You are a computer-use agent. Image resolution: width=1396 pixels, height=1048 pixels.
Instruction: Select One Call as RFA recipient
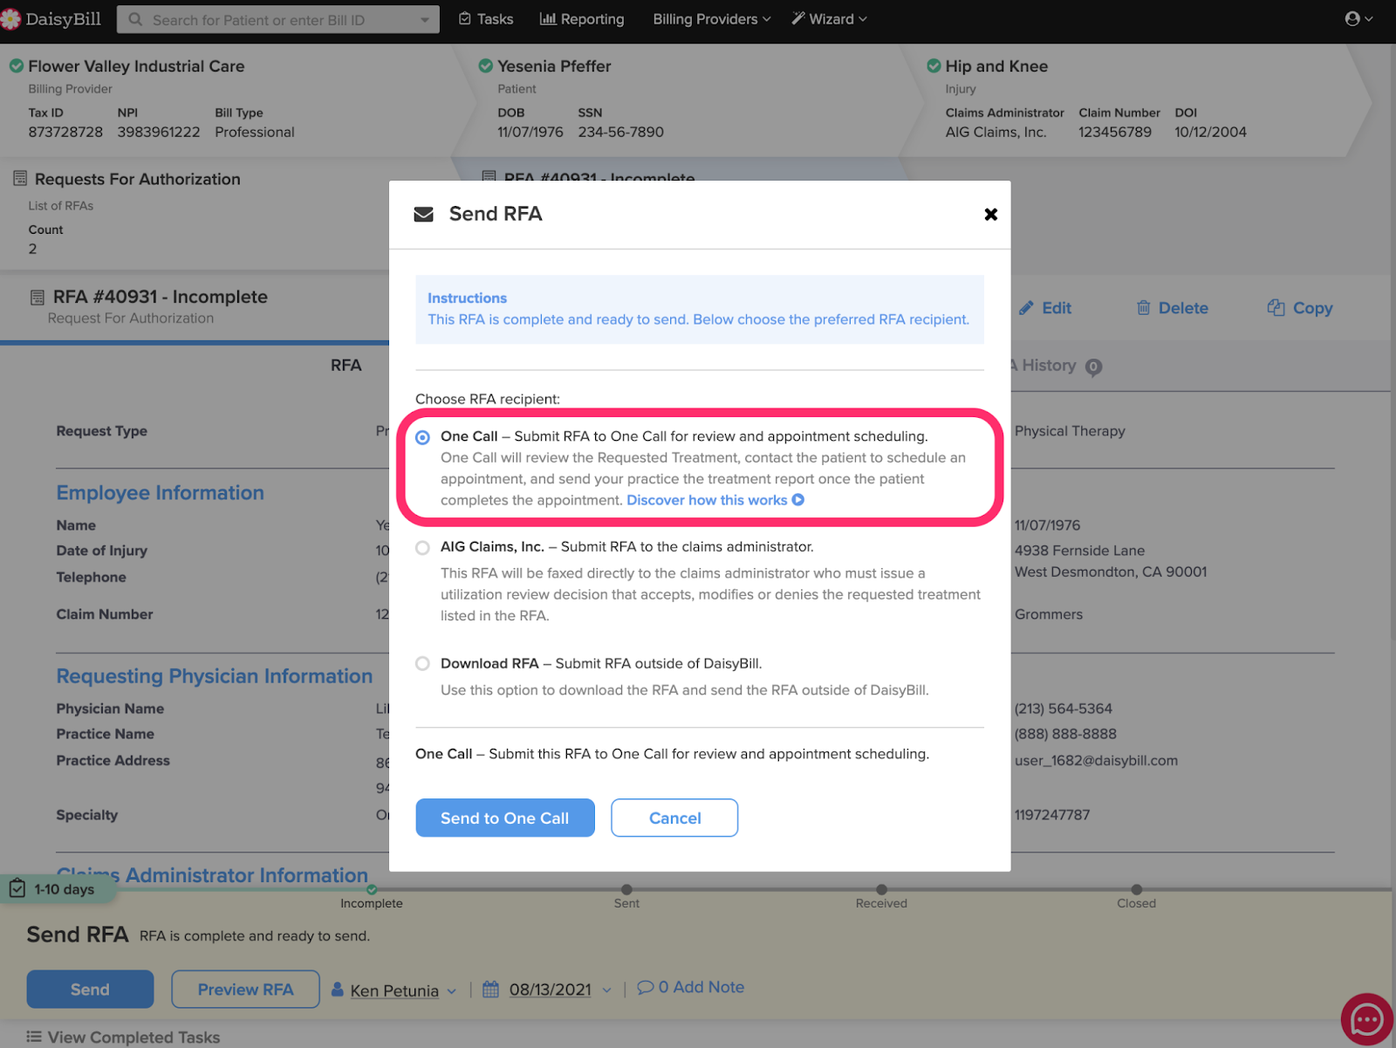[423, 437]
